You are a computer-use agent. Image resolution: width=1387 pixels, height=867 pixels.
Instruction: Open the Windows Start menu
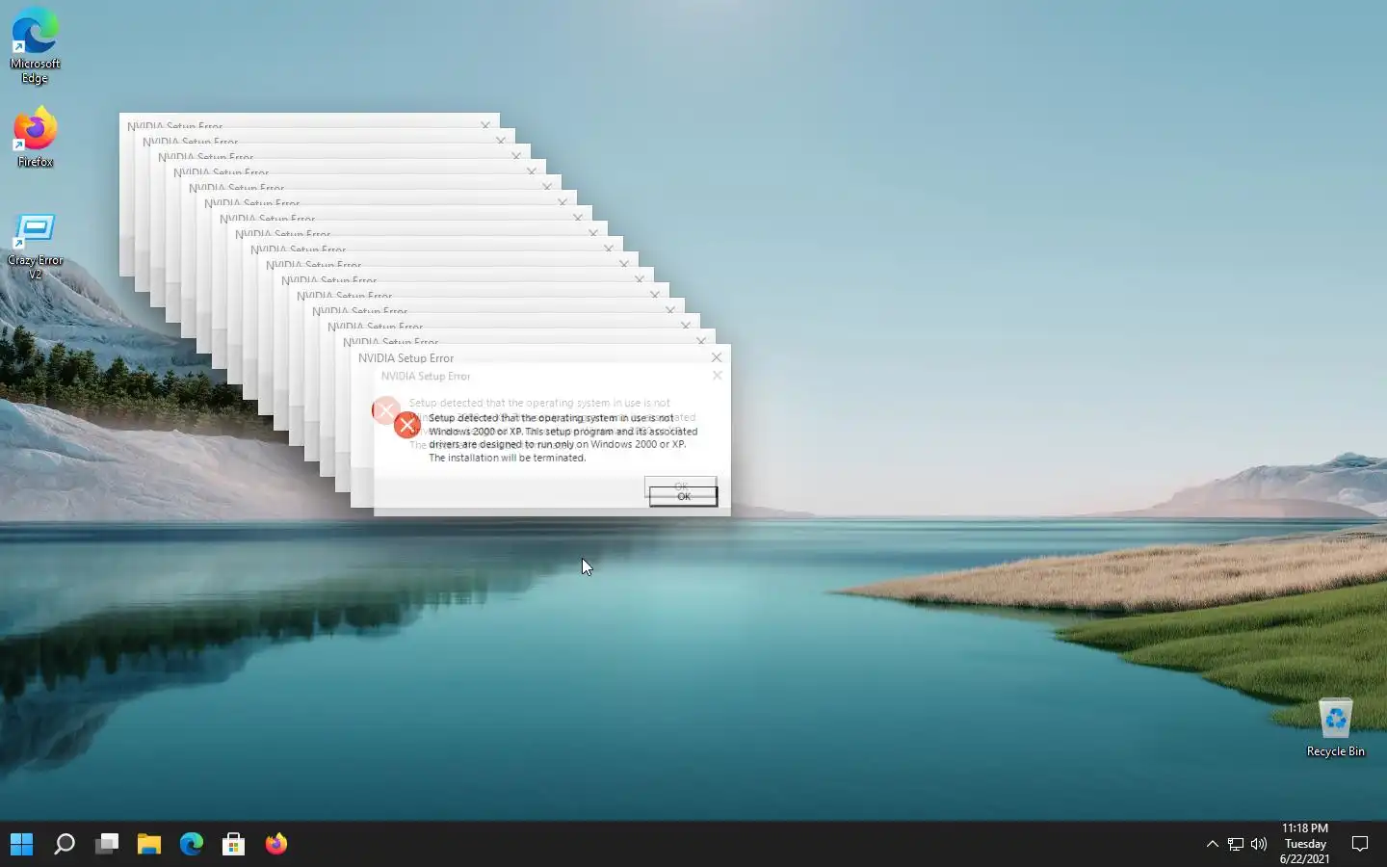coord(21,844)
